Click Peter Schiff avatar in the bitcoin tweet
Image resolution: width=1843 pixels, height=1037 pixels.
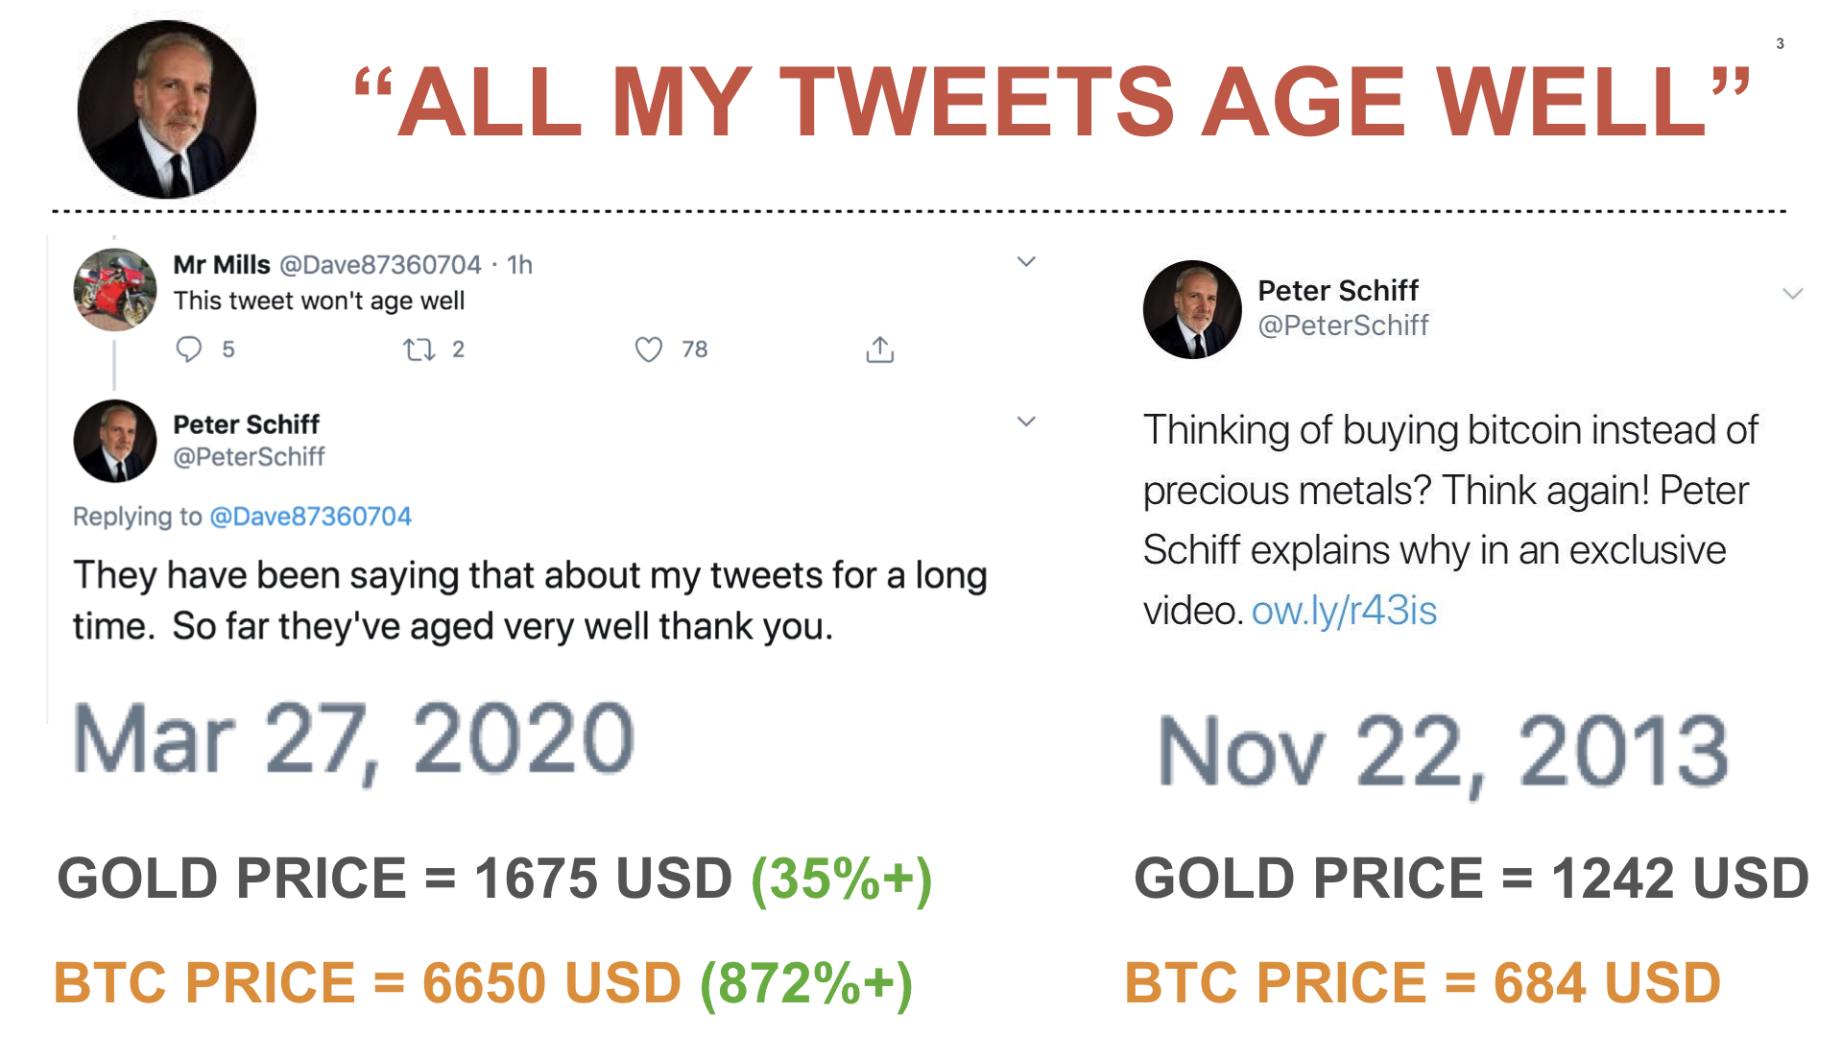(x=1192, y=309)
